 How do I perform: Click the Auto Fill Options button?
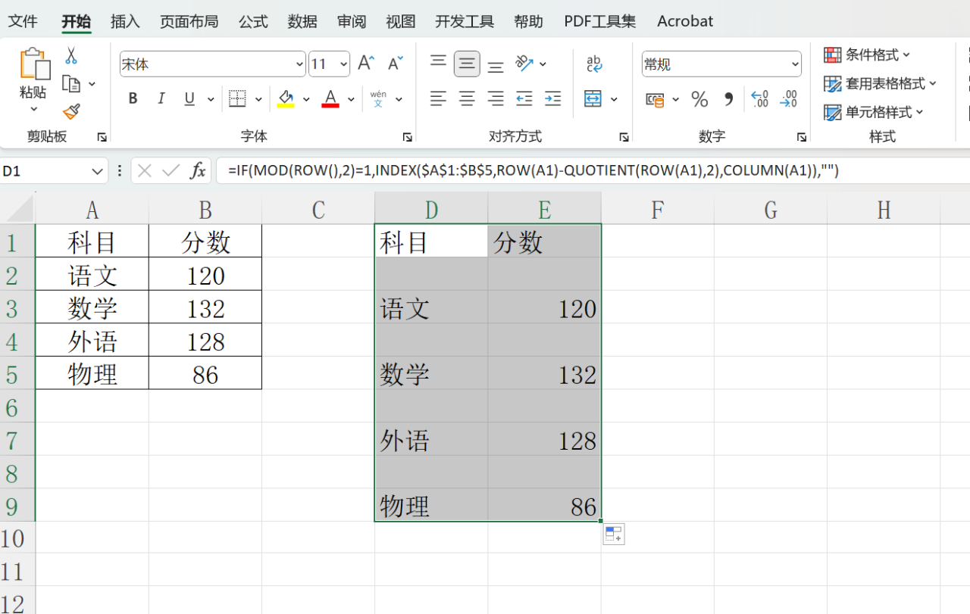point(614,535)
